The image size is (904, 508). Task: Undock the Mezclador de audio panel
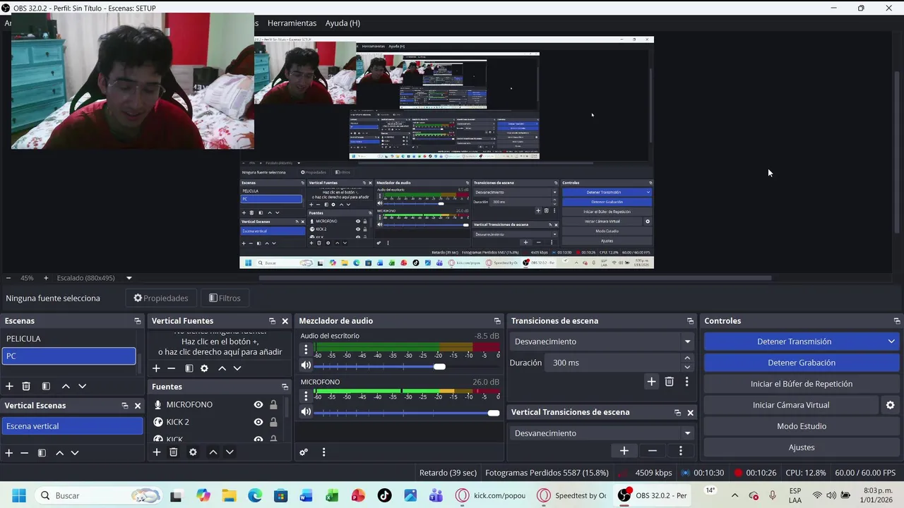498,321
